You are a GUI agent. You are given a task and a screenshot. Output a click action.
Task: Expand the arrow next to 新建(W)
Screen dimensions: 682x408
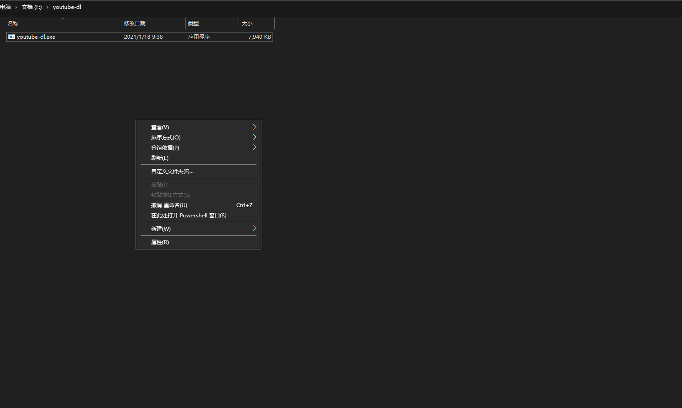pyautogui.click(x=254, y=228)
